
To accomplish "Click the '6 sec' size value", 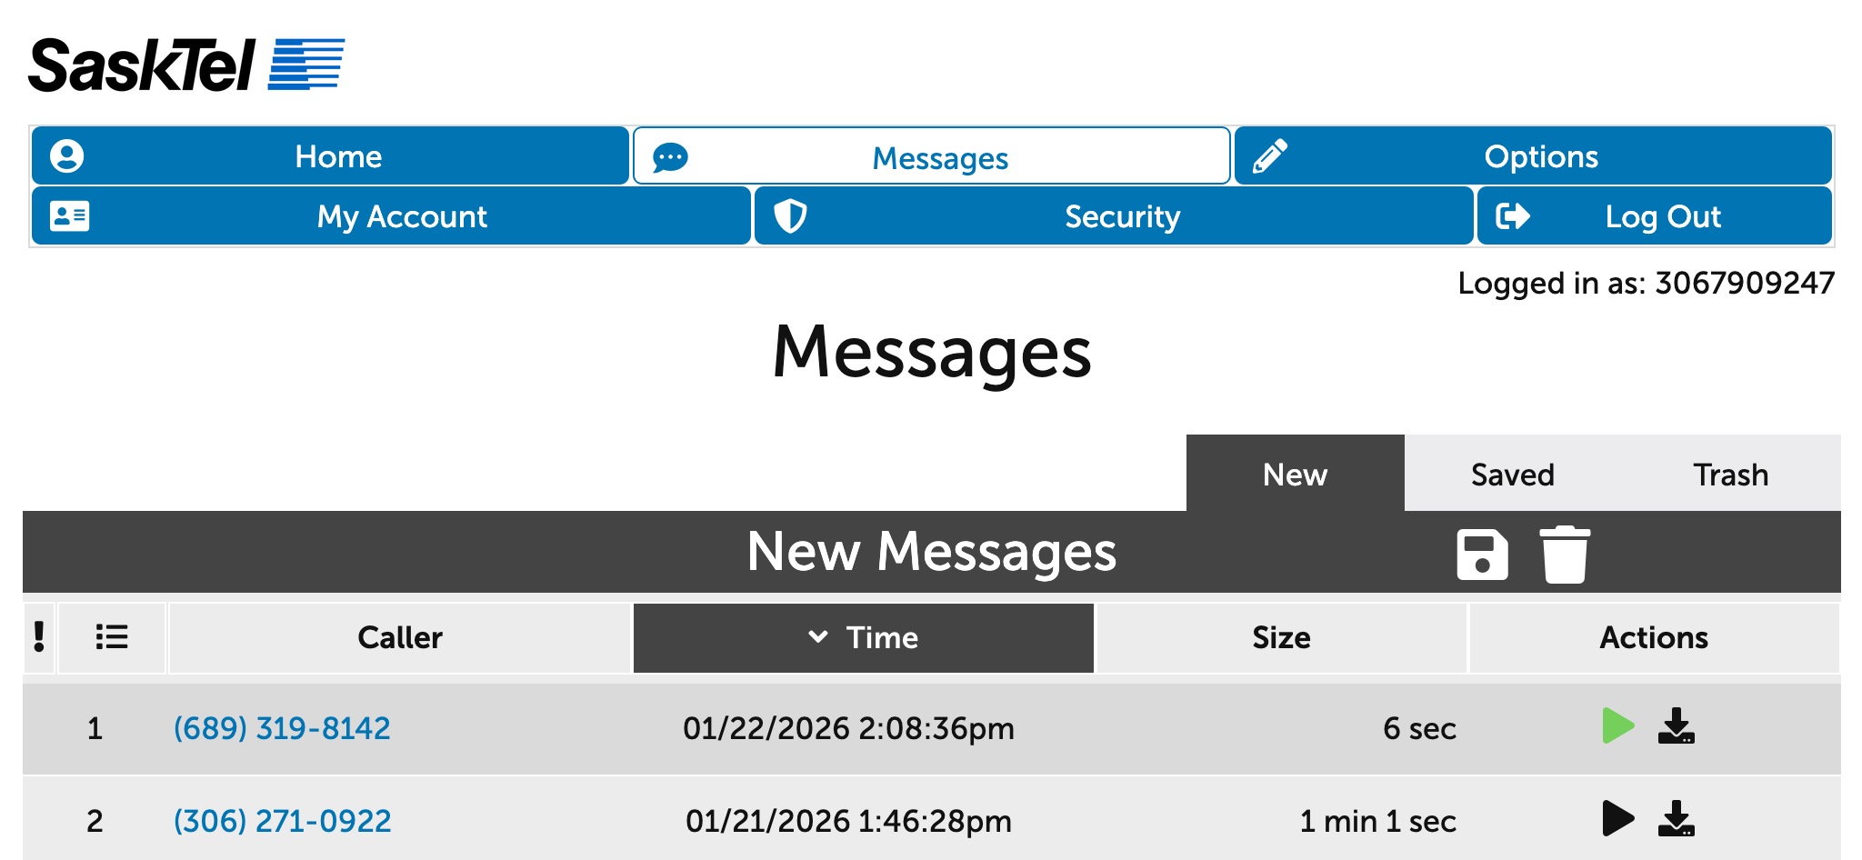I will [x=1419, y=728].
